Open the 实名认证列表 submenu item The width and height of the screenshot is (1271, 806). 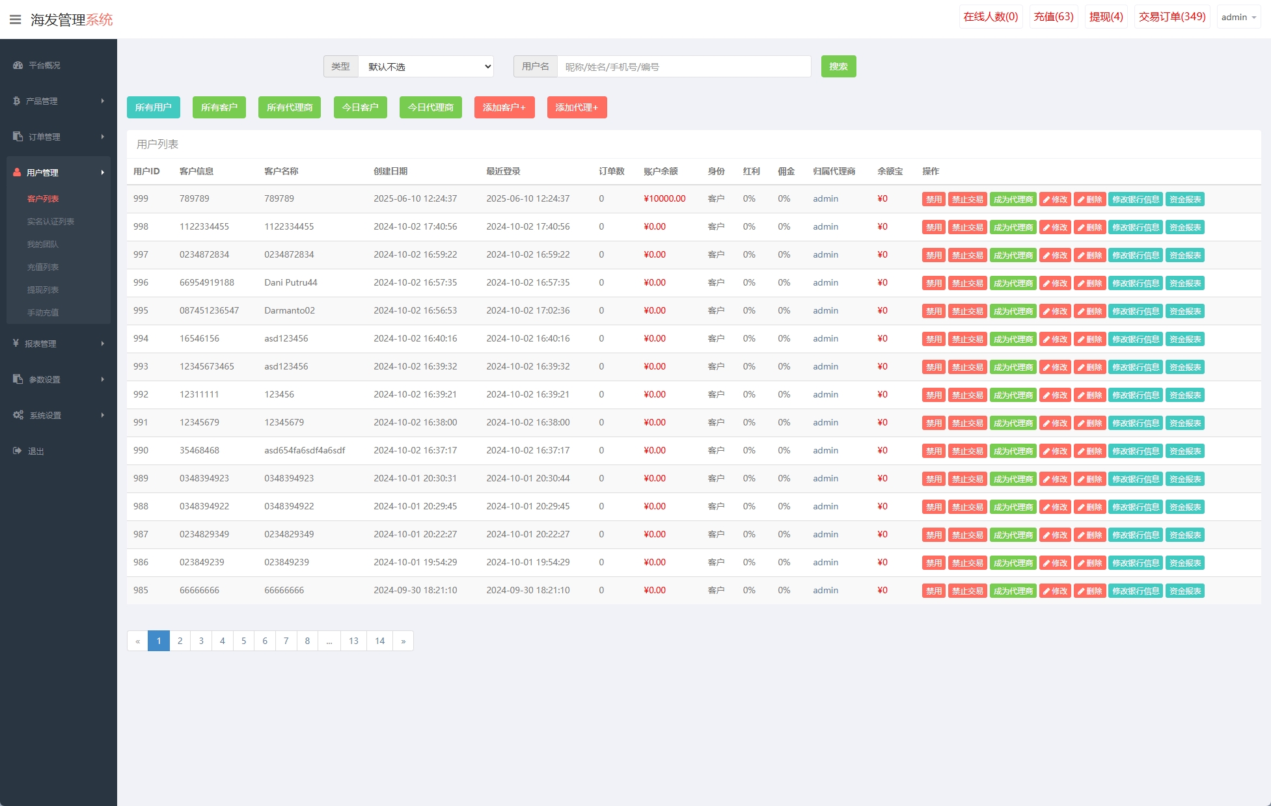point(51,222)
